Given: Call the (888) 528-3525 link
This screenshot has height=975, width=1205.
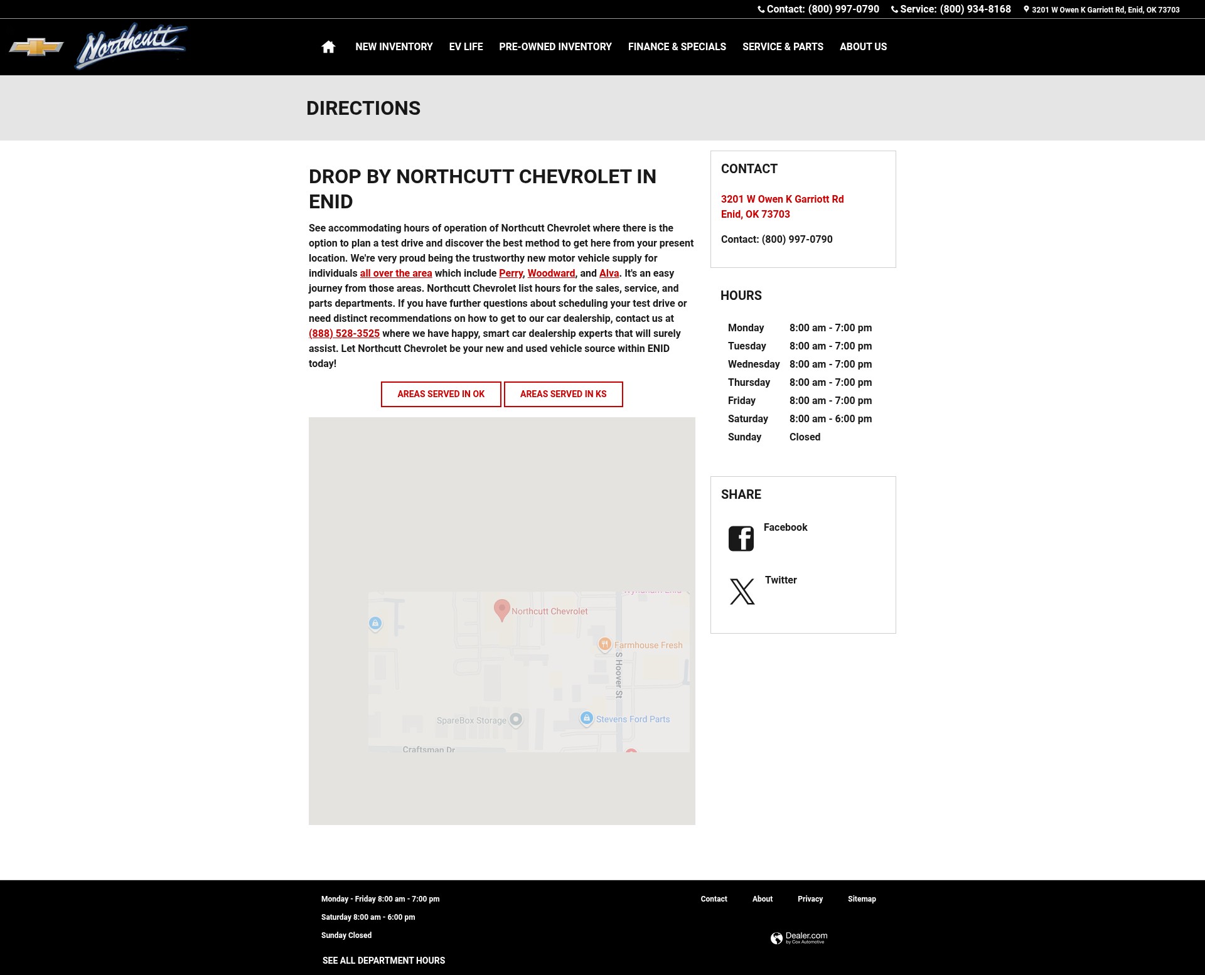Looking at the screenshot, I should (x=344, y=334).
